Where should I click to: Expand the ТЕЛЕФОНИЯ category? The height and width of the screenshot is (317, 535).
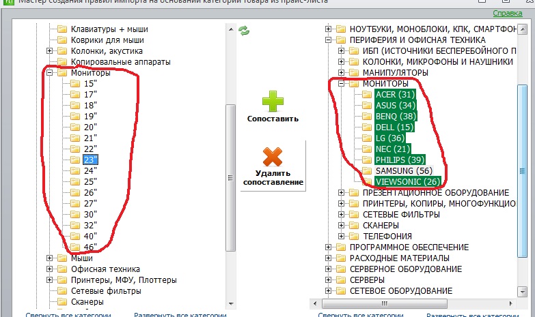click(341, 237)
